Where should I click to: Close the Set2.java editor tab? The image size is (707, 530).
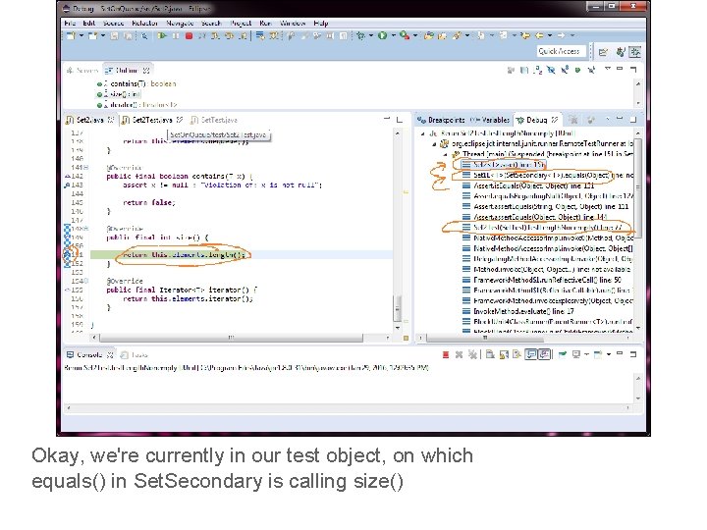pyautogui.click(x=111, y=120)
